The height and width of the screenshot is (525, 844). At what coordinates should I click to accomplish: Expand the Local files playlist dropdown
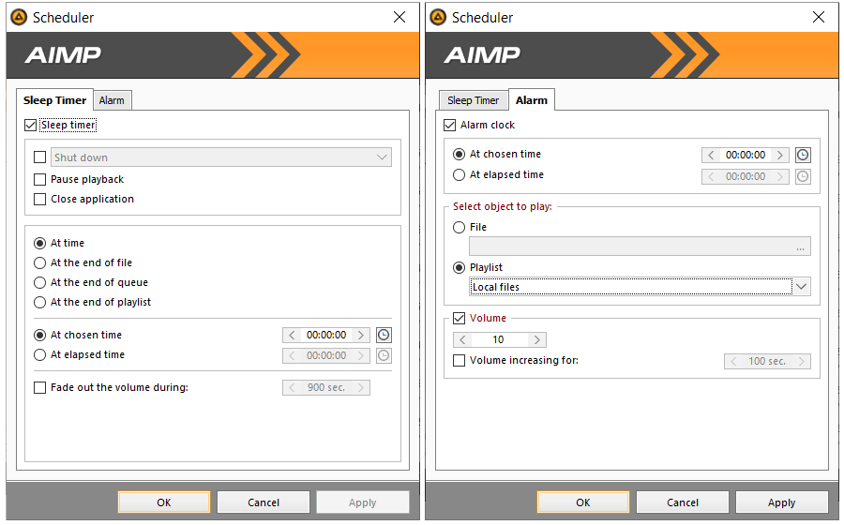[802, 287]
